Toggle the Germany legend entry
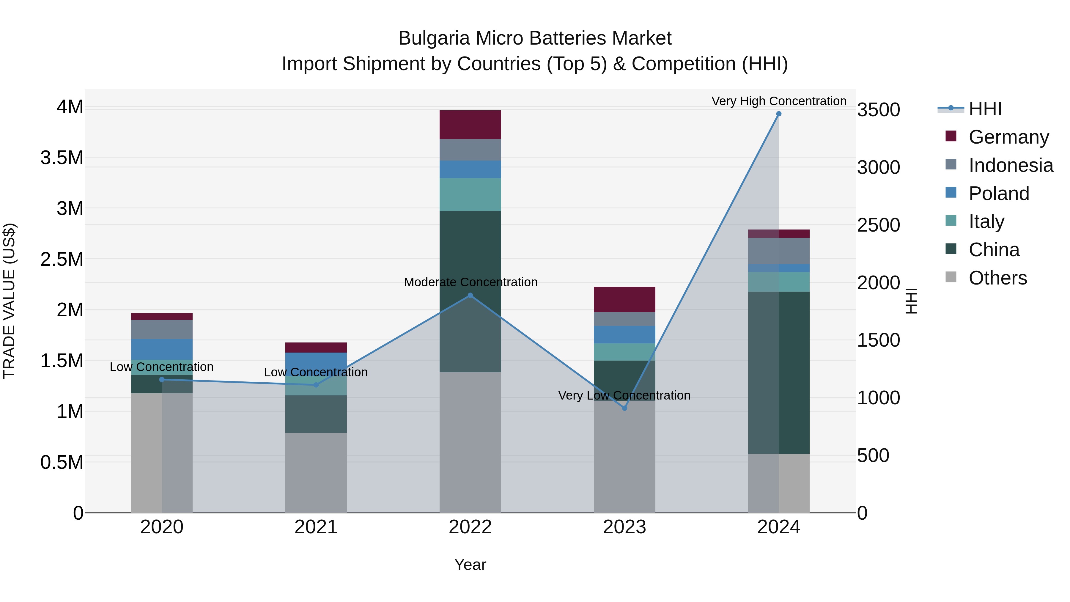The width and height of the screenshot is (1070, 602). click(997, 137)
